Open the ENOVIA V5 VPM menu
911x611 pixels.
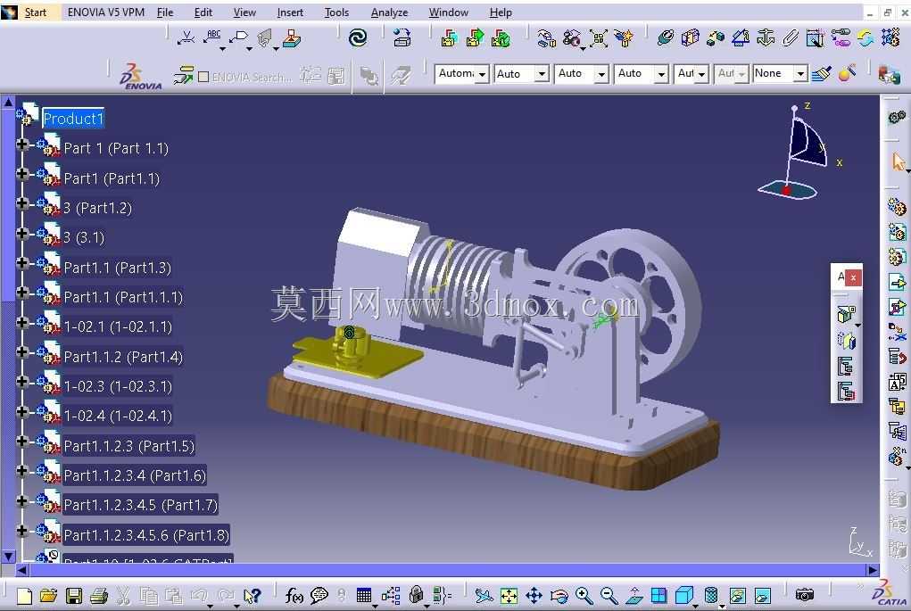106,12
